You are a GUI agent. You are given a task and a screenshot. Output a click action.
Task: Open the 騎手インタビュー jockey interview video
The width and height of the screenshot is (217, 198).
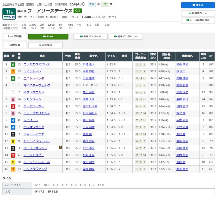[x=126, y=36]
